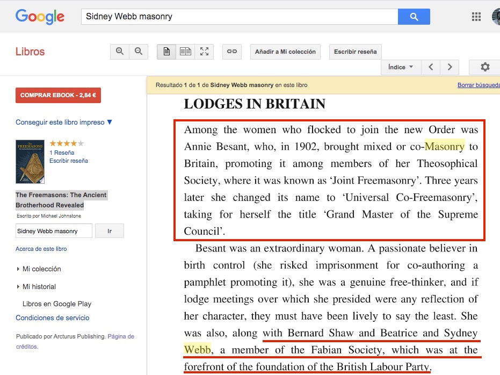Open the settings gear menu

tap(484, 67)
